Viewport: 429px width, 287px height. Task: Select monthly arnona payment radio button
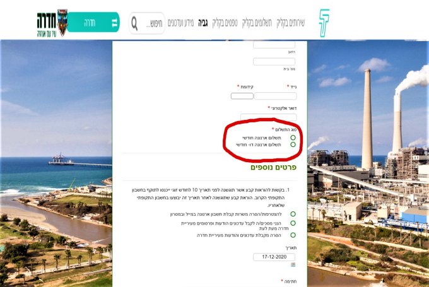tap(293, 138)
